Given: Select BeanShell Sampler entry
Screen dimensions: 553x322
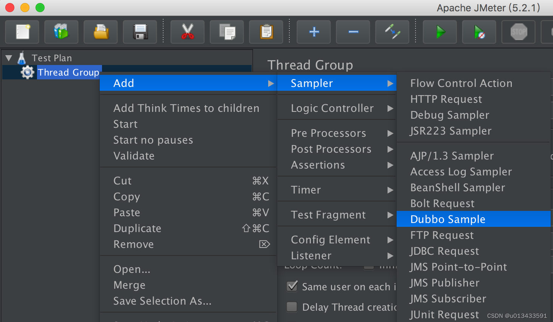Looking at the screenshot, I should tap(474, 187).
